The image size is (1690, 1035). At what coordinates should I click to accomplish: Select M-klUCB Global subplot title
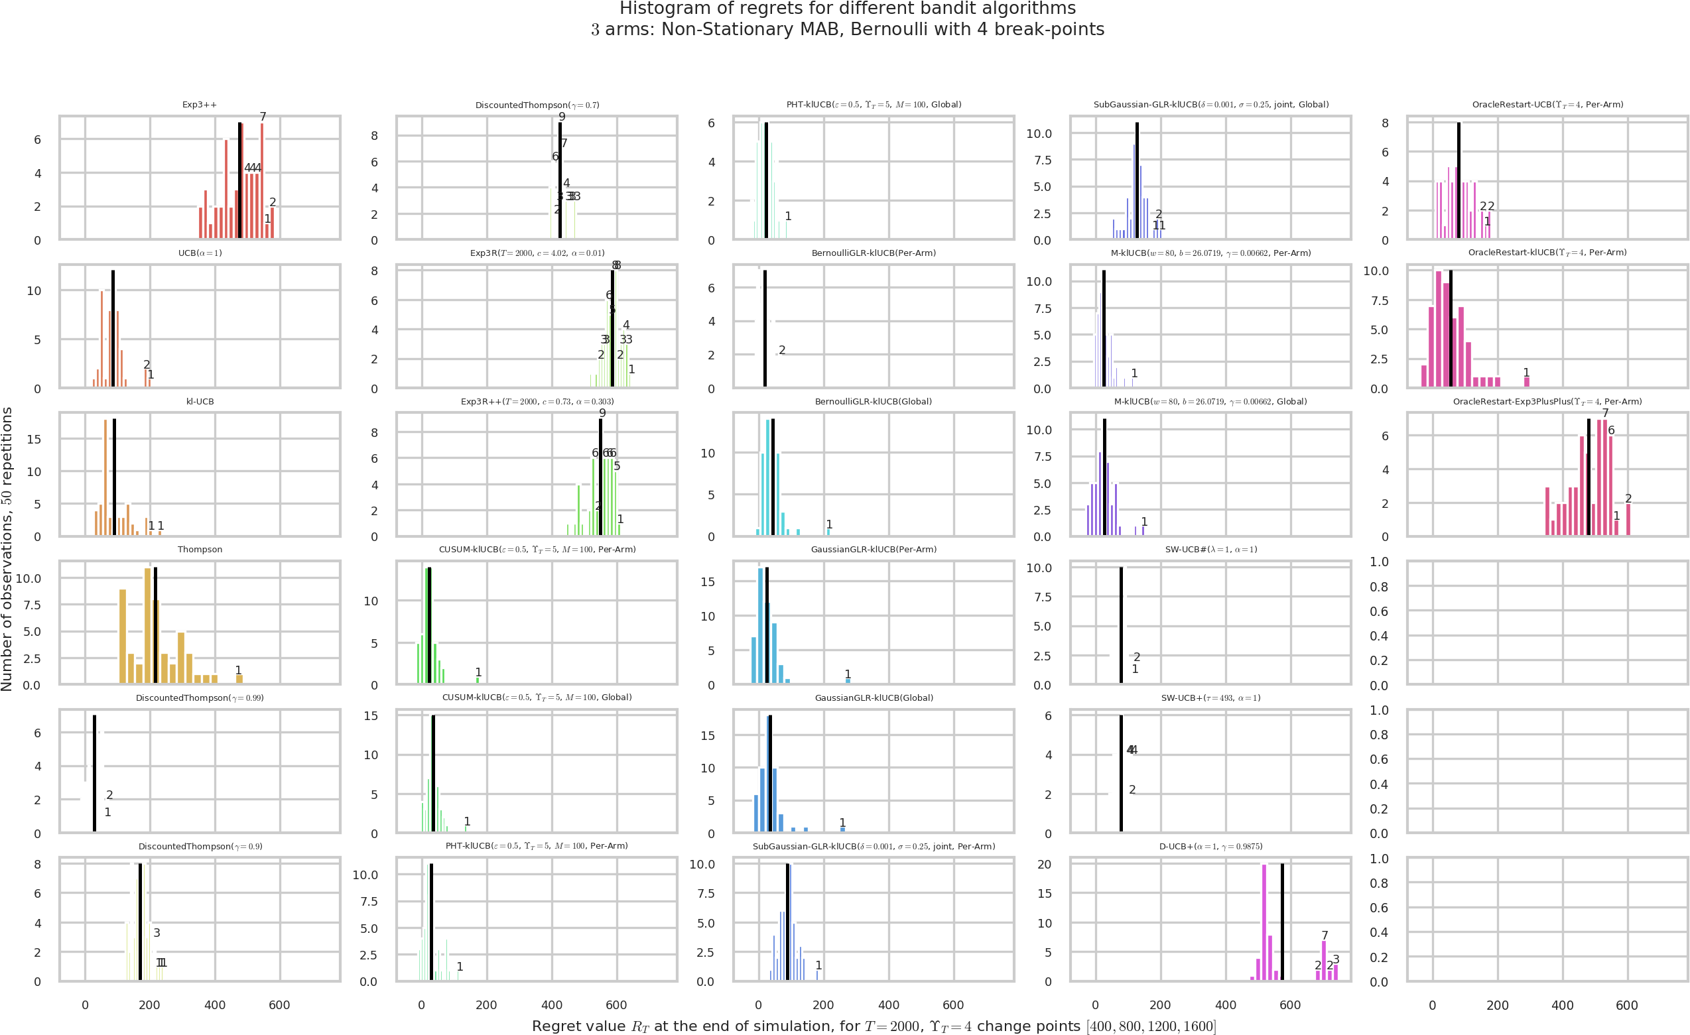pos(1211,401)
